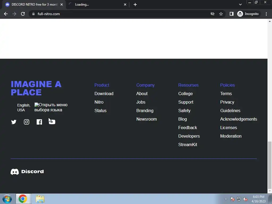Show hidden tray icons arrow
Image resolution: width=272 pixels, height=204 pixels.
[226, 199]
